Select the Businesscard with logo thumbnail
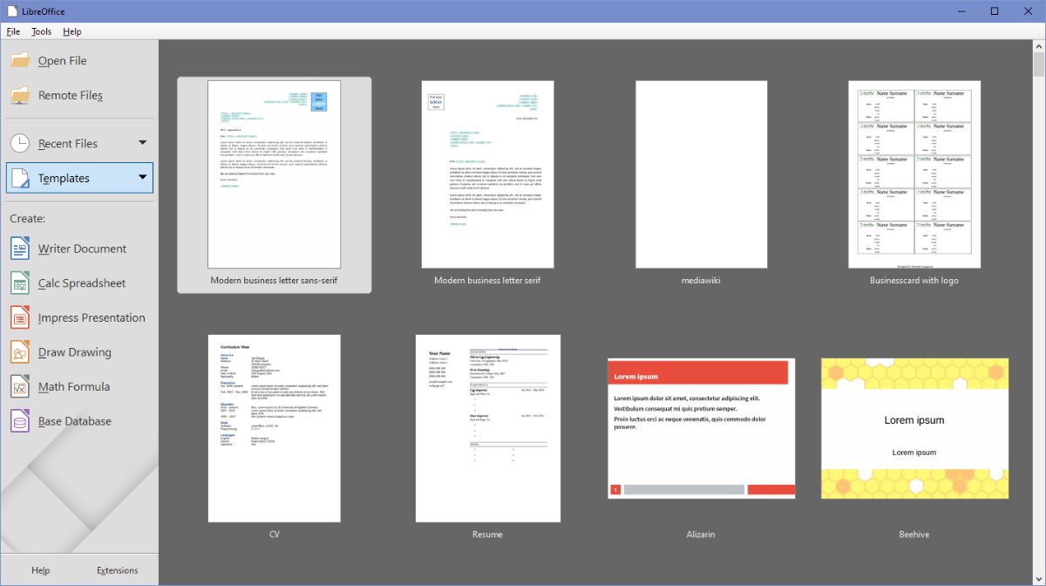 point(914,174)
